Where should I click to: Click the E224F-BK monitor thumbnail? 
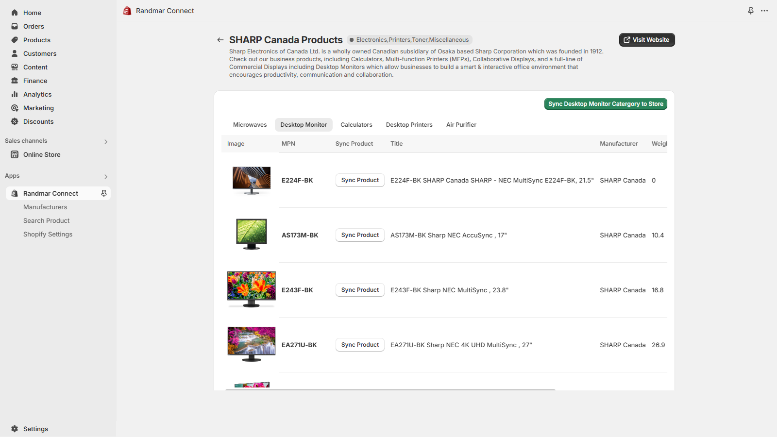pos(252,181)
